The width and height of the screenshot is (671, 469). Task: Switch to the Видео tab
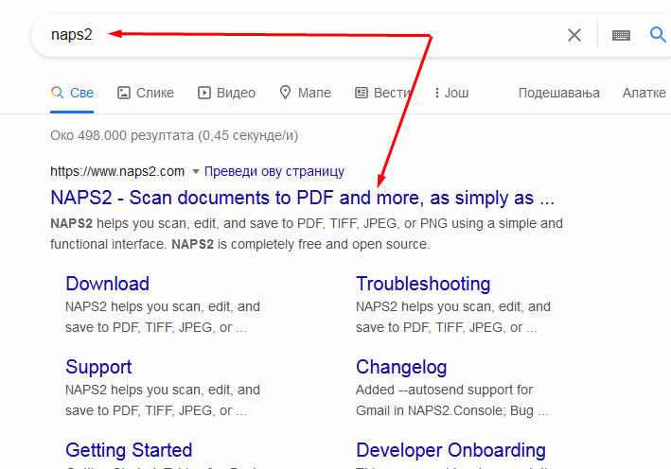coord(227,93)
